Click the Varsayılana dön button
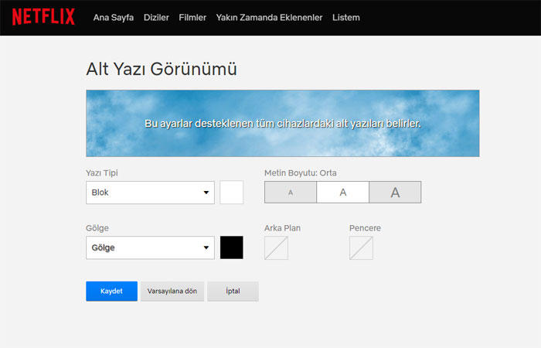Viewport: 541px width, 348px height. 172,291
